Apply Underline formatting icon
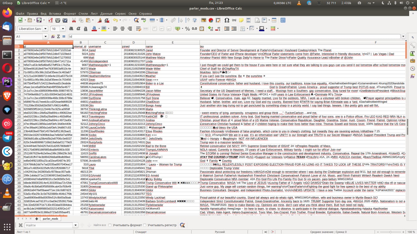The image size is (417, 234). click(85, 29)
